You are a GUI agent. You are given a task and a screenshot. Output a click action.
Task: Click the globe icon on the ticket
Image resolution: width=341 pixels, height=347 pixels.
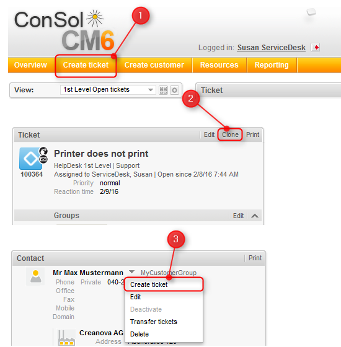point(43,151)
